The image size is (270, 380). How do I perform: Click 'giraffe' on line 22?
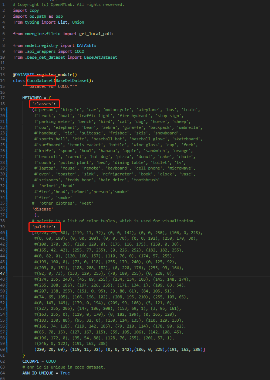135,127
